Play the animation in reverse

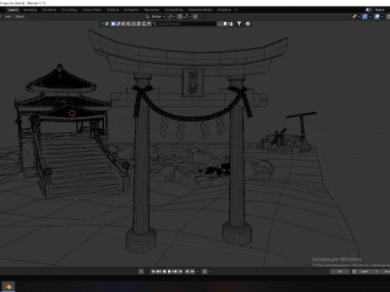(x=164, y=271)
